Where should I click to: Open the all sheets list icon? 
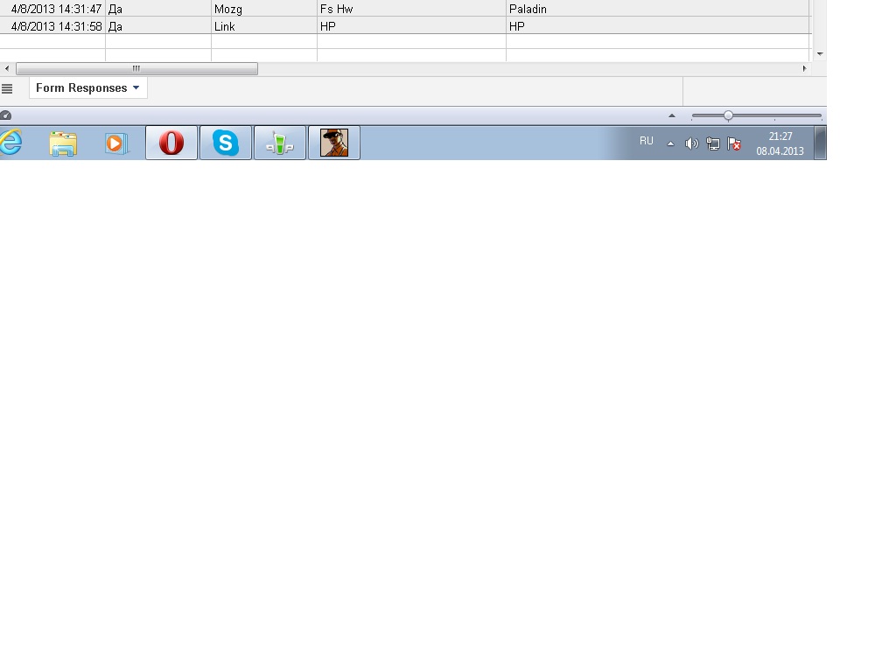click(7, 88)
